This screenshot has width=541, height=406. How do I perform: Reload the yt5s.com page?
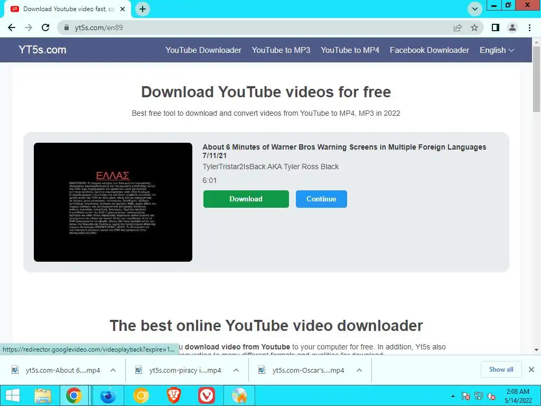[x=45, y=27]
